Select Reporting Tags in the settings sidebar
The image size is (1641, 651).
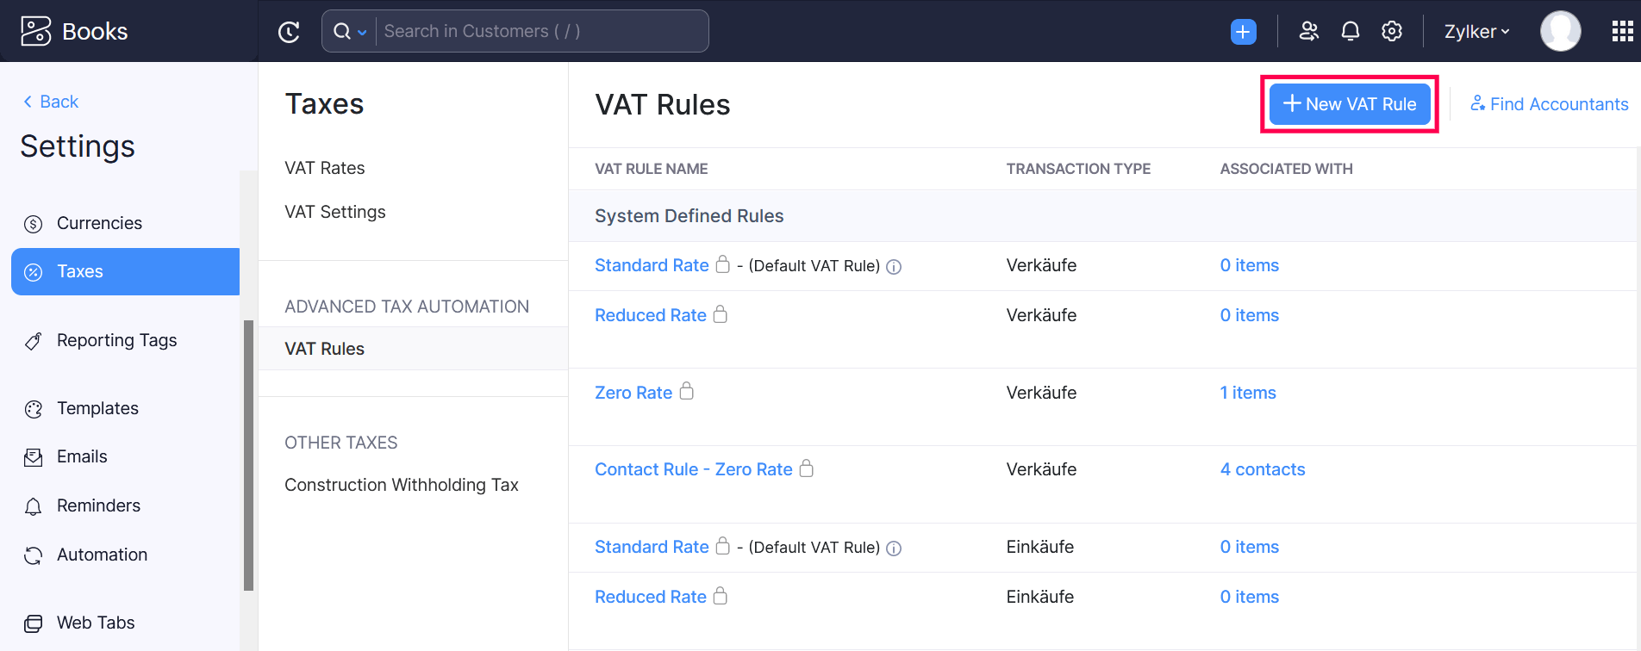(x=116, y=340)
